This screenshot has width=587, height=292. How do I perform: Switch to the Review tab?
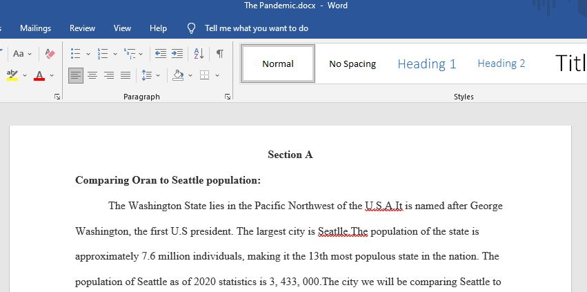click(x=82, y=28)
